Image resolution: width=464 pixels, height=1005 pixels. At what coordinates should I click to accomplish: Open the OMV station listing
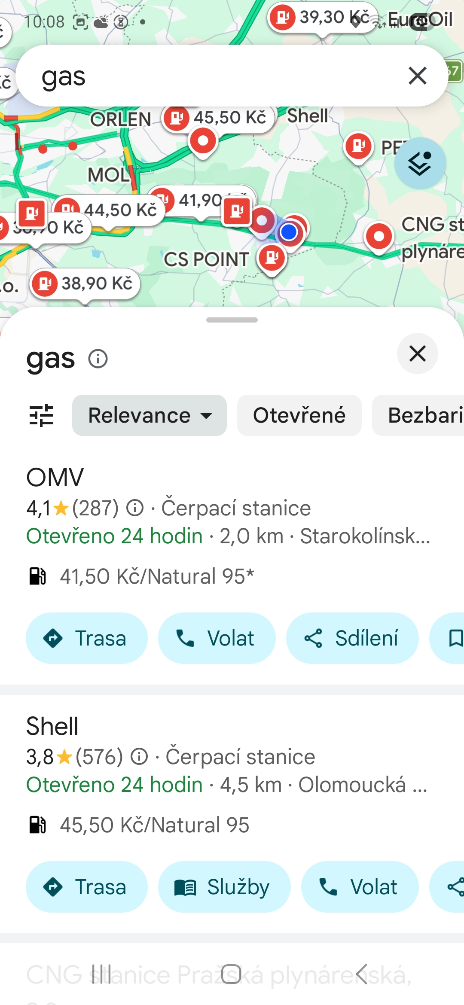[x=55, y=477]
